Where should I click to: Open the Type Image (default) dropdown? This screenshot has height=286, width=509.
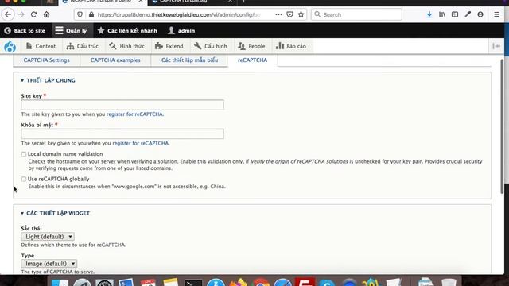[49, 263]
